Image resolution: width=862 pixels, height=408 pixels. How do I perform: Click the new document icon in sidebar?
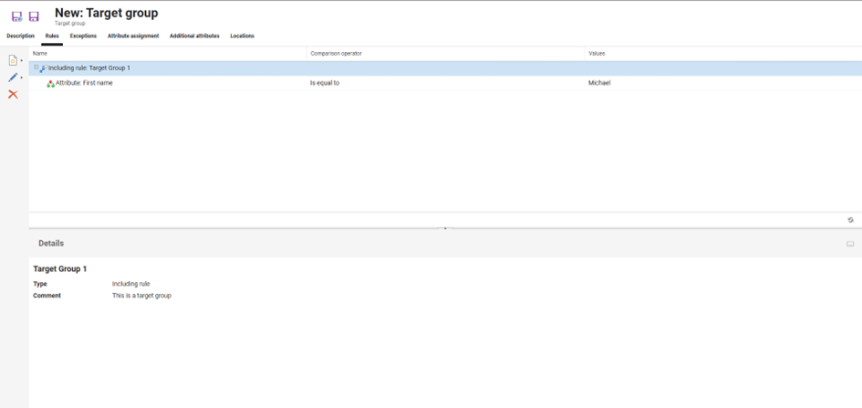pyautogui.click(x=13, y=60)
